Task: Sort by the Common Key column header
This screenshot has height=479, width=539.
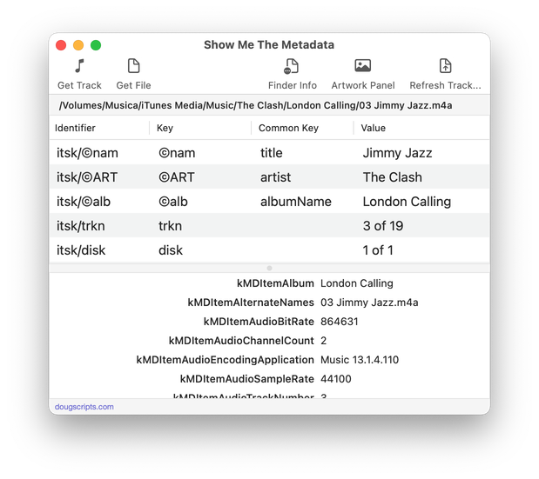Action: pos(288,128)
